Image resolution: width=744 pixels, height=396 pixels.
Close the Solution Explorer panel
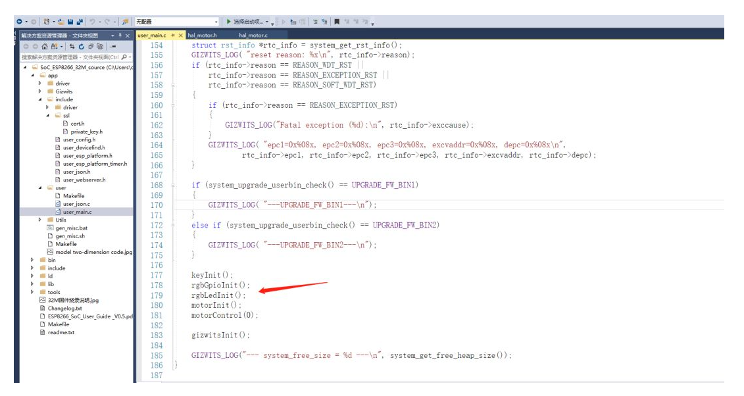click(x=127, y=36)
